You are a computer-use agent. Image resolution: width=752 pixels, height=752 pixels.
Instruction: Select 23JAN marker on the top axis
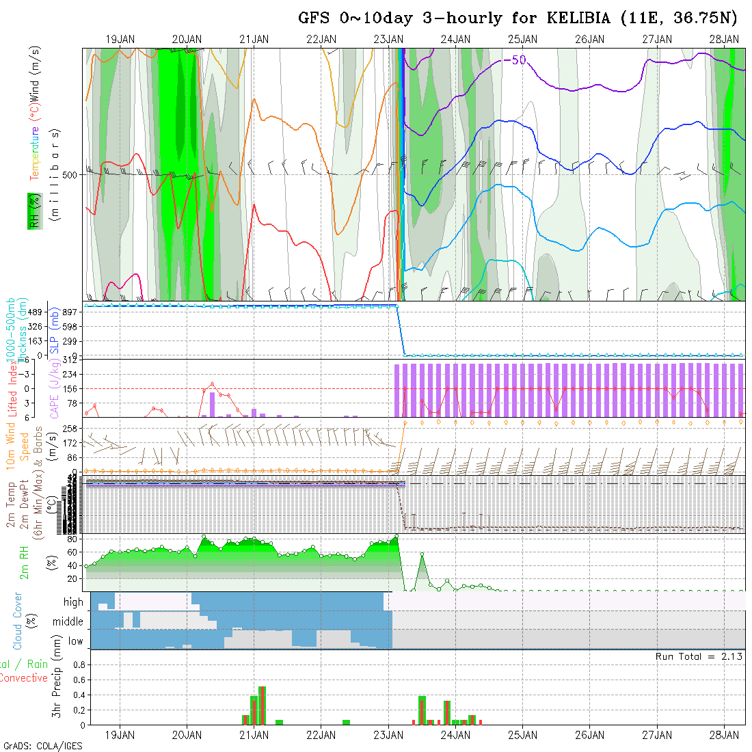point(388,40)
